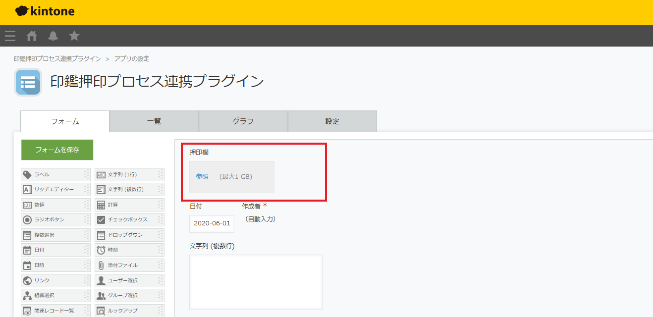
Task: Click the 参照 link in 押印欄
Action: pyautogui.click(x=202, y=176)
